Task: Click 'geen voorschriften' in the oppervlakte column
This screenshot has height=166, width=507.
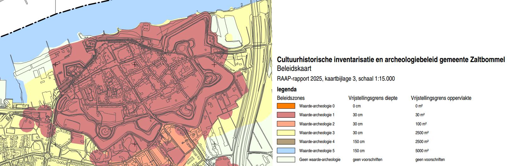Action: pyautogui.click(x=430, y=159)
